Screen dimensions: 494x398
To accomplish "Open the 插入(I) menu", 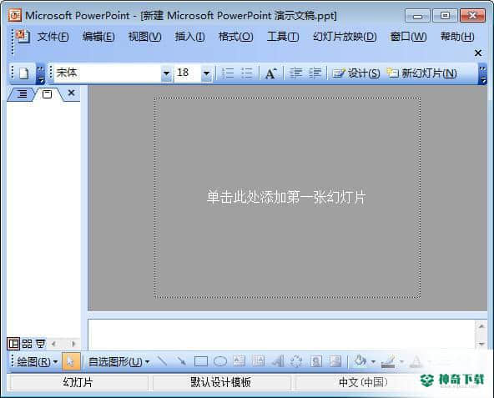I will point(189,37).
